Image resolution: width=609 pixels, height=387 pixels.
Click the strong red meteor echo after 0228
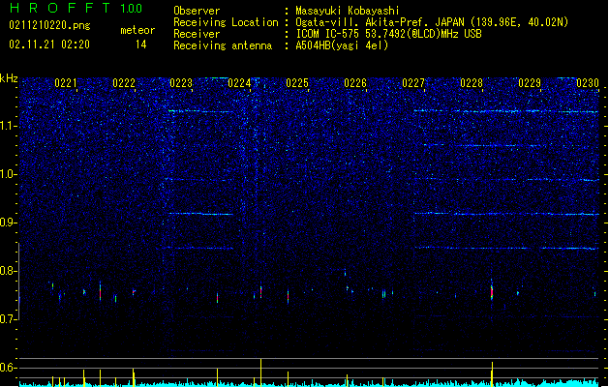[x=492, y=293]
